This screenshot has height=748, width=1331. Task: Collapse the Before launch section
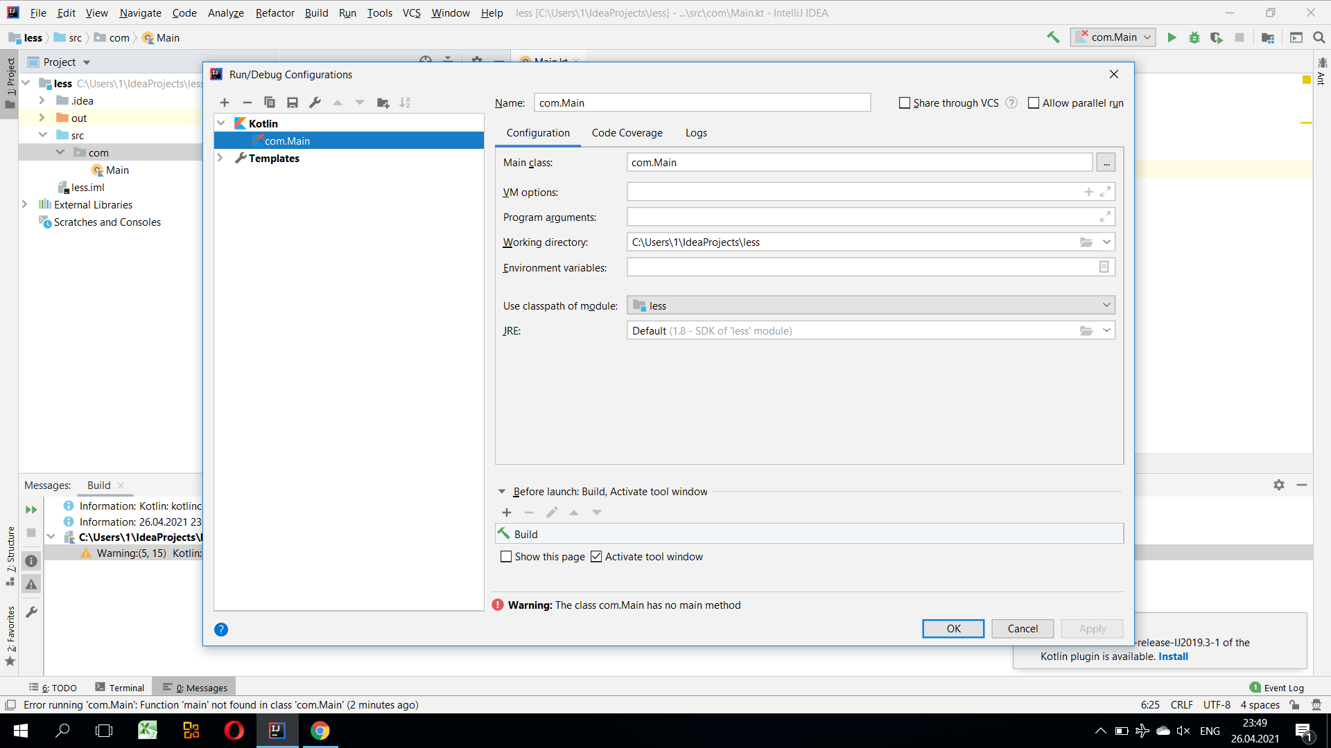click(502, 492)
